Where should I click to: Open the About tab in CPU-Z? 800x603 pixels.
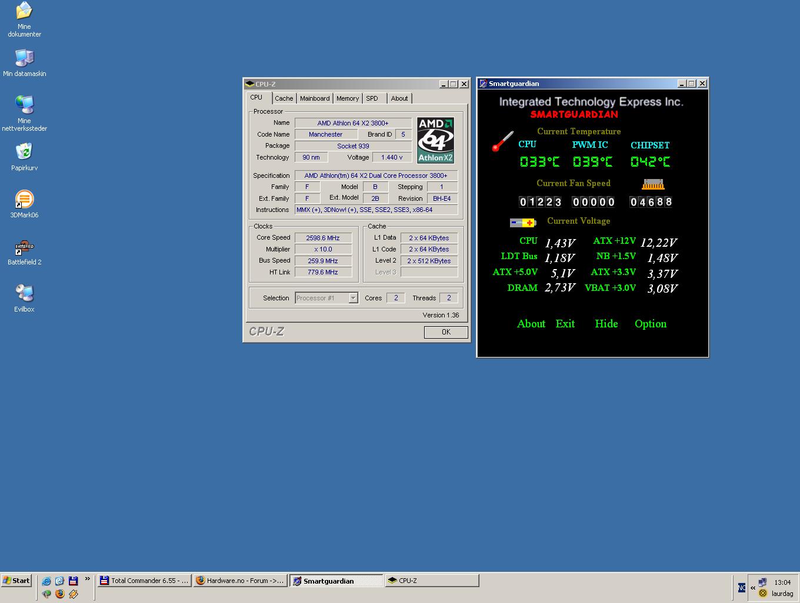point(399,98)
